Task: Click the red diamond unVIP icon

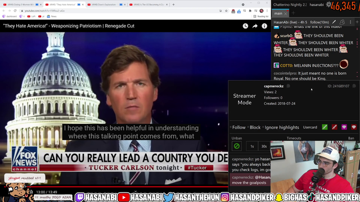Action: click(x=354, y=127)
